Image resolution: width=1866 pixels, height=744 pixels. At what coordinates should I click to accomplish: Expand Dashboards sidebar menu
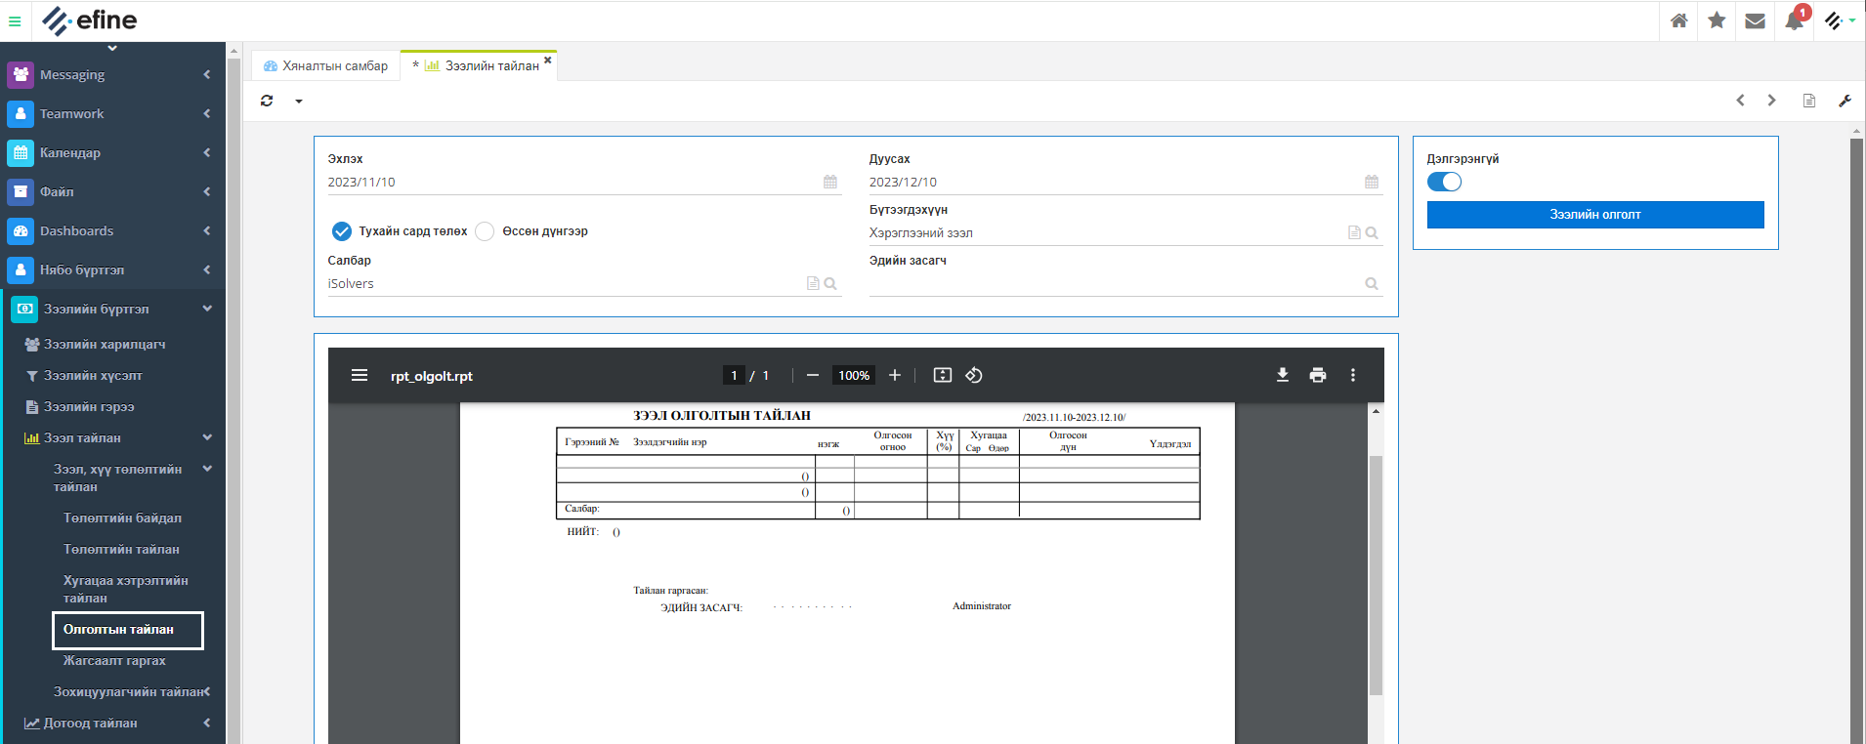[112, 230]
